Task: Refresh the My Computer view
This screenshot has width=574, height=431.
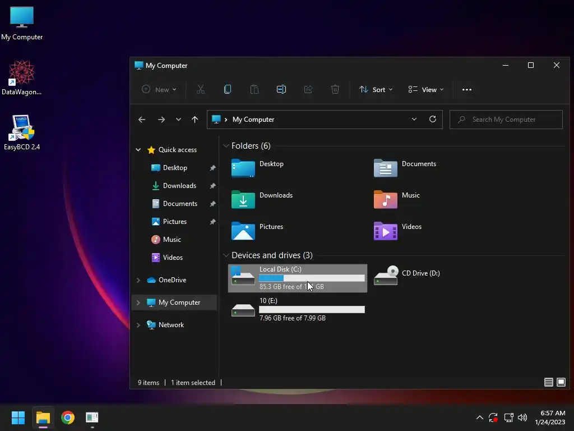Action: [433, 119]
